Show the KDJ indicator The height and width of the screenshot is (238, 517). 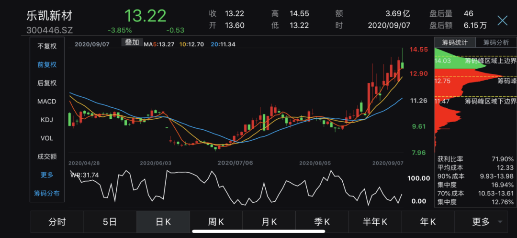pos(47,120)
